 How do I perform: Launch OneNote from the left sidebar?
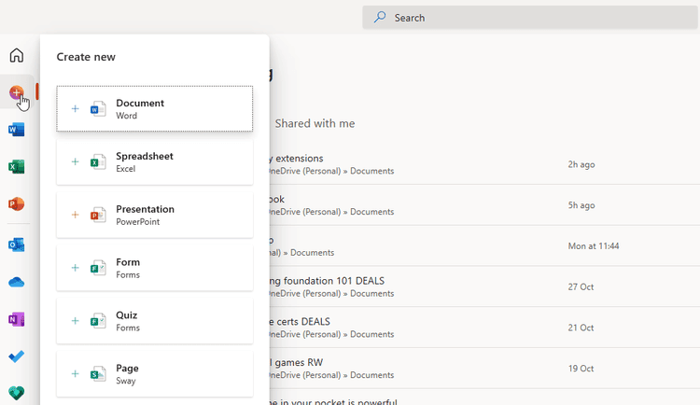[16, 319]
